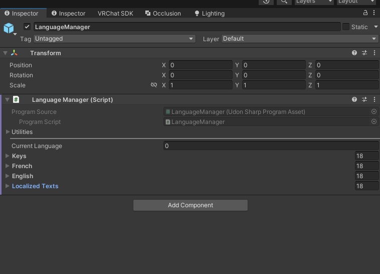
Task: Open Transform component help icon
Action: 354,53
